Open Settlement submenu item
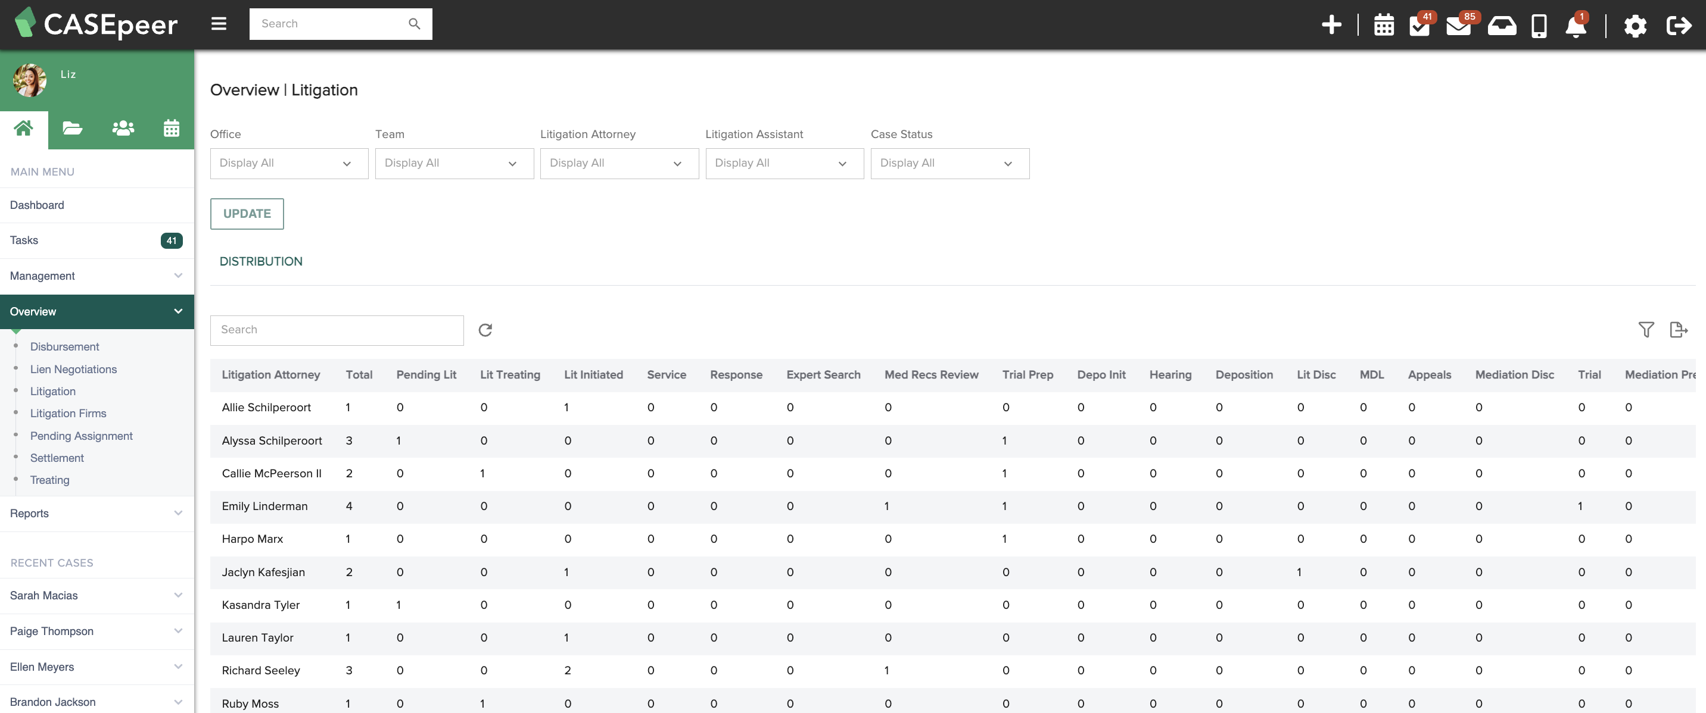Viewport: 1706px width, 713px height. [57, 458]
